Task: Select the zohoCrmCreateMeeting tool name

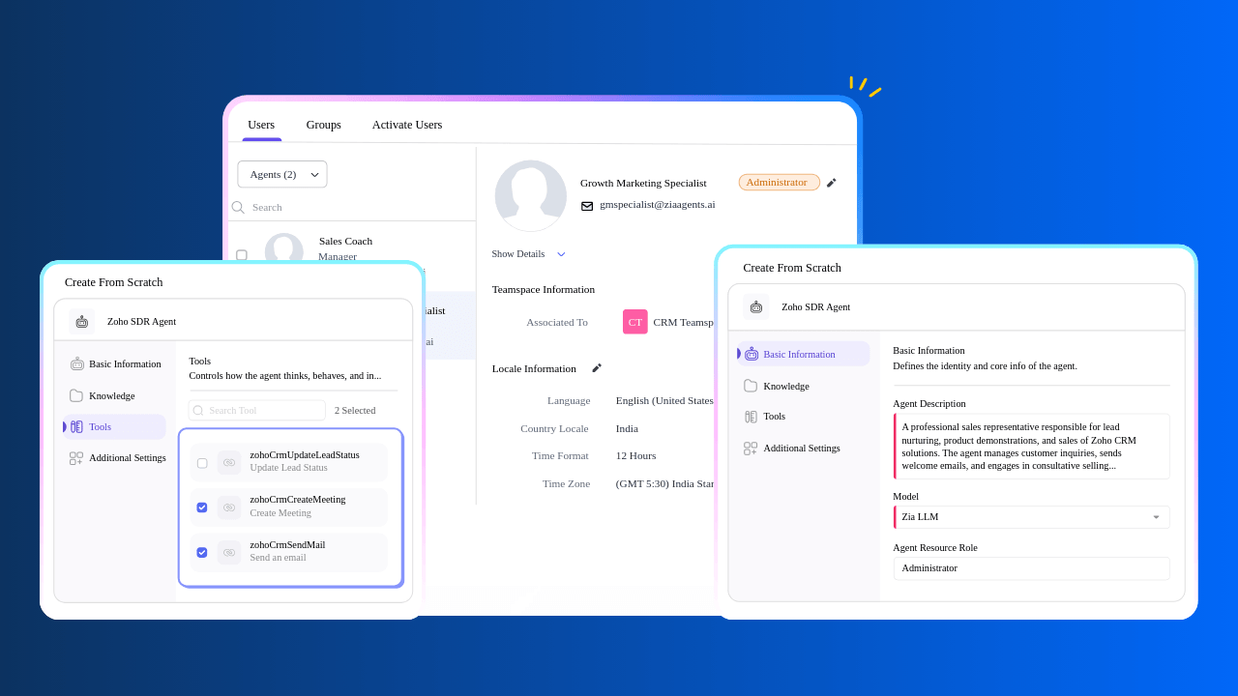Action: click(x=298, y=499)
